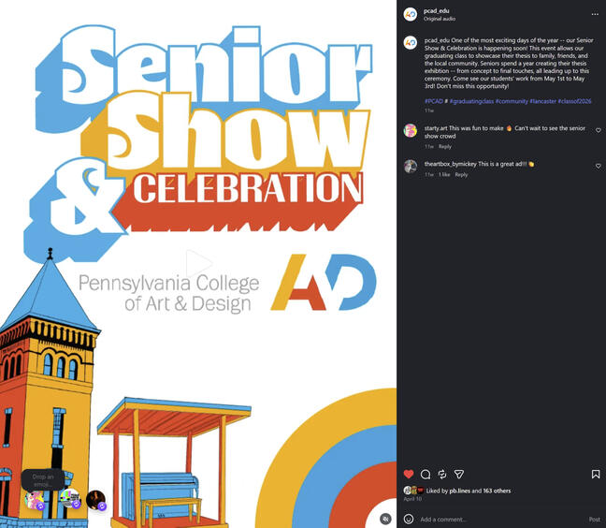Click the comment speech bubble icon

(x=426, y=475)
